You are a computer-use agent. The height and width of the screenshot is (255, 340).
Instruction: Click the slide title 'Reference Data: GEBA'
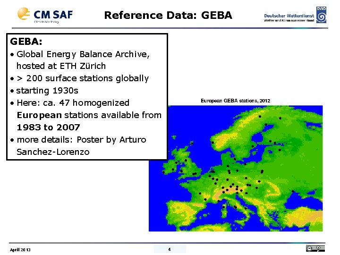point(168,16)
